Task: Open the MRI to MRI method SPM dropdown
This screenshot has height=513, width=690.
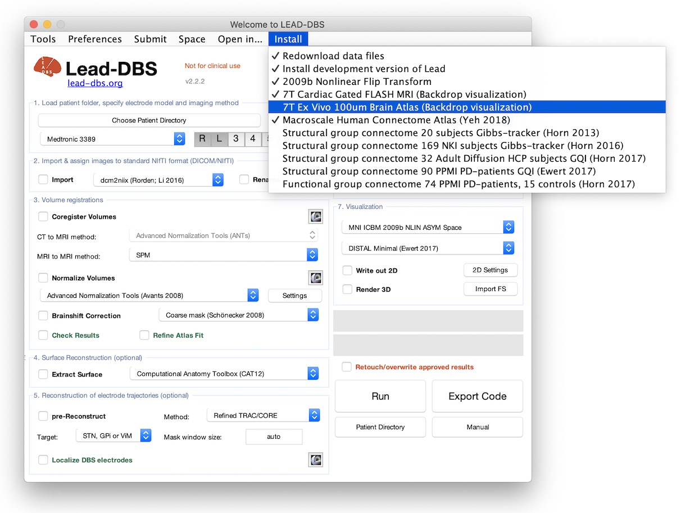Action: (224, 255)
